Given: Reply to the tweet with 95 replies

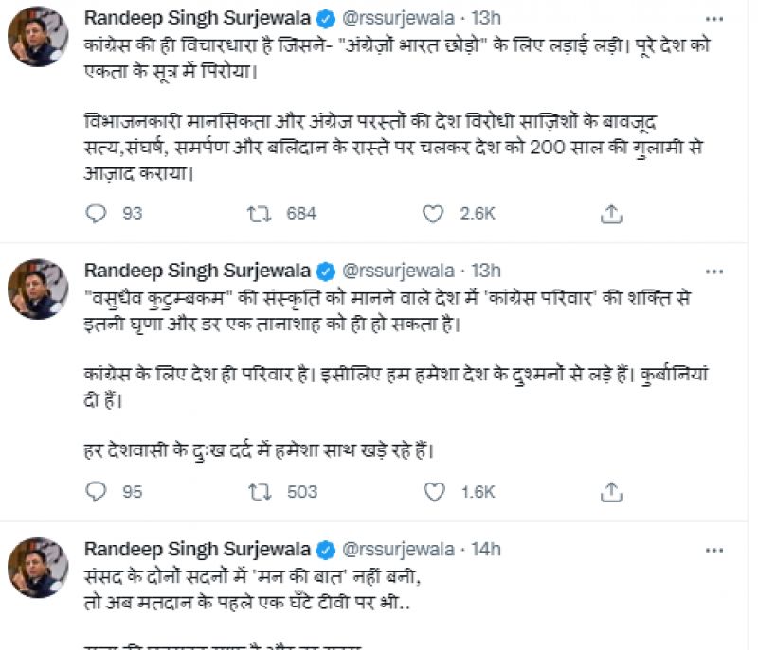Looking at the screenshot, I should 96,492.
